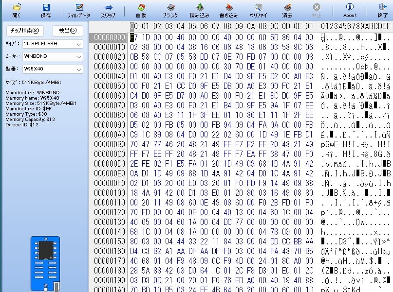The height and width of the screenshot is (292, 393).
Task: Click hex byte E7 at offset 00000000
Action: pyautogui.click(x=134, y=37)
